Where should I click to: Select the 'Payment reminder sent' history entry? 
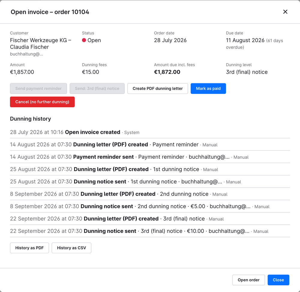tap(150, 157)
